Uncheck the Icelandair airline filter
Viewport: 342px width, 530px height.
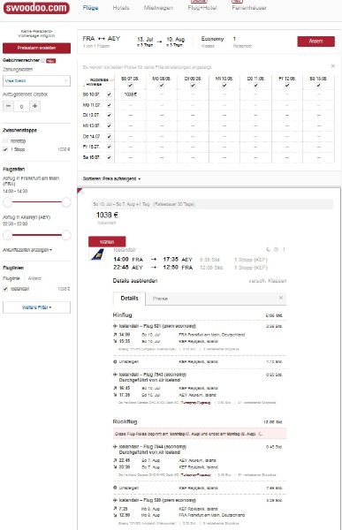pyautogui.click(x=5, y=289)
